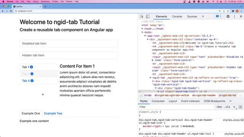This screenshot has width=244, height=137.
Task: Expand the head element node
Action: (x=142, y=29)
